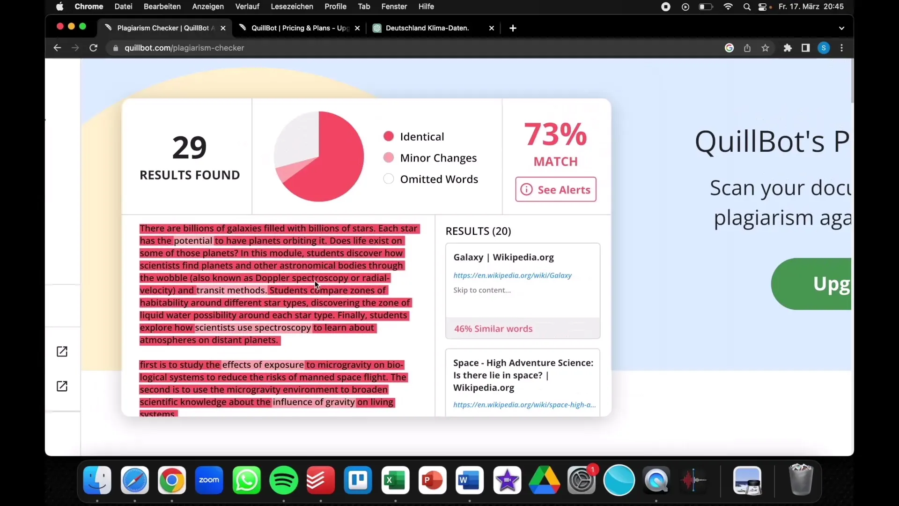This screenshot has width=899, height=506.
Task: Navigate back using browser back arrow
Action: click(57, 48)
